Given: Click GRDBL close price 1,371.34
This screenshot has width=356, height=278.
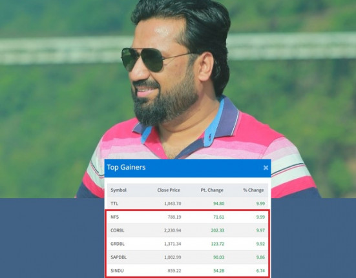Looking at the screenshot, I should pyautogui.click(x=173, y=244).
